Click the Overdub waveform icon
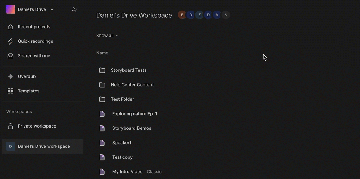Image resolution: width=360 pixels, height=179 pixels. (x=11, y=76)
